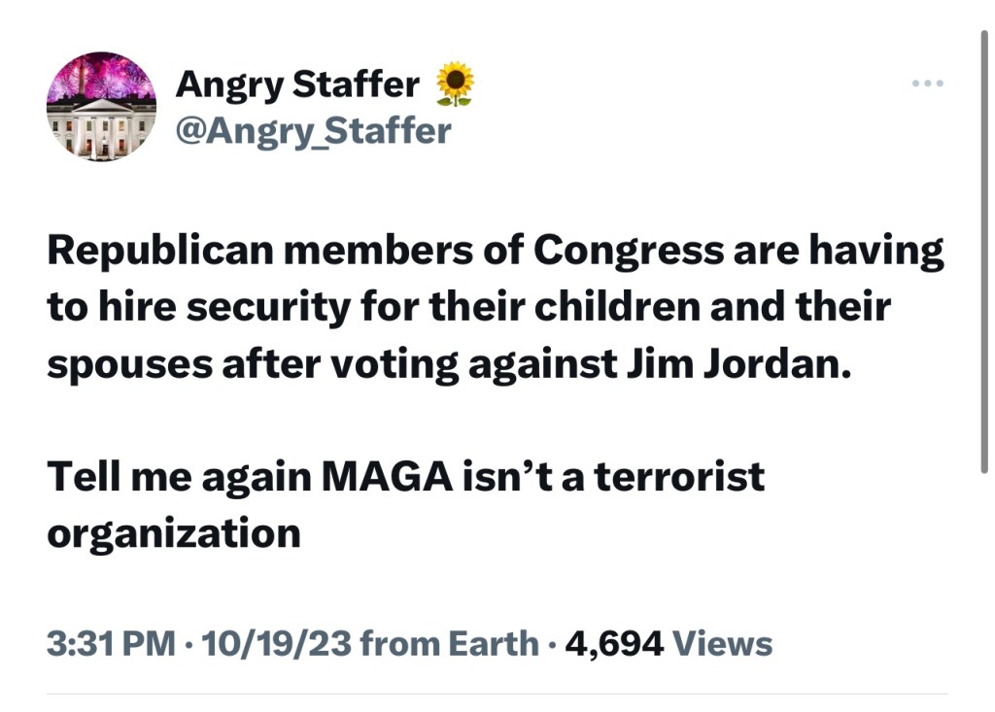Screen dimensions: 995x712
Task: Click the vertical scrollbar on the right edge
Action: coord(983,253)
